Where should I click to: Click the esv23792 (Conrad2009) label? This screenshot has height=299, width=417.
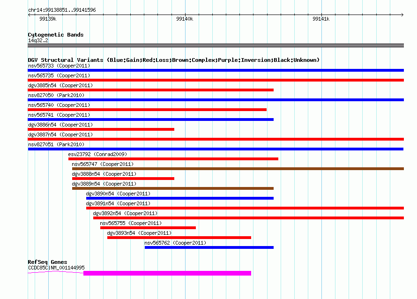click(x=97, y=154)
